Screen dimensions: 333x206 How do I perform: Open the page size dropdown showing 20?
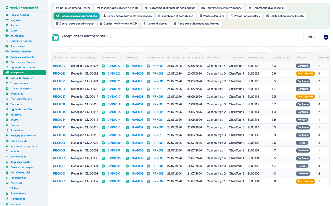coord(310,37)
